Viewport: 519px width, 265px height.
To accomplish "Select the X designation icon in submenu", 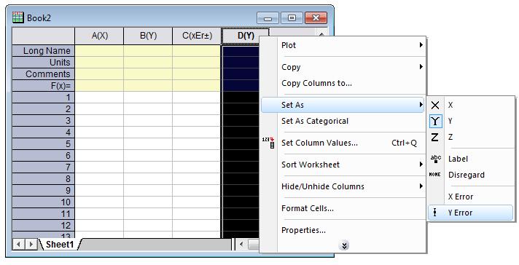I will (x=435, y=105).
